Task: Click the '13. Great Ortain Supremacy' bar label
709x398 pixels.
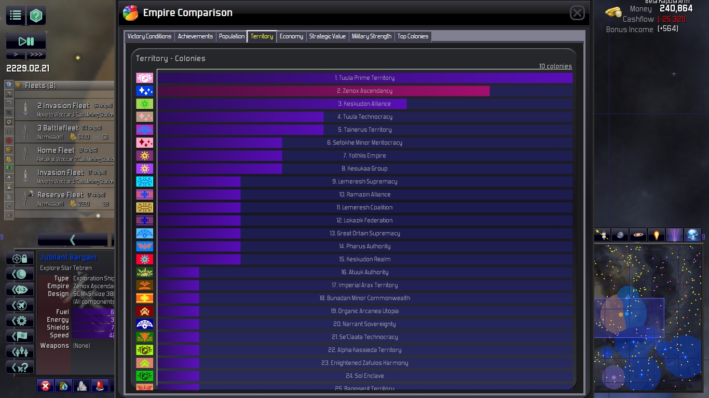Action: [365, 233]
